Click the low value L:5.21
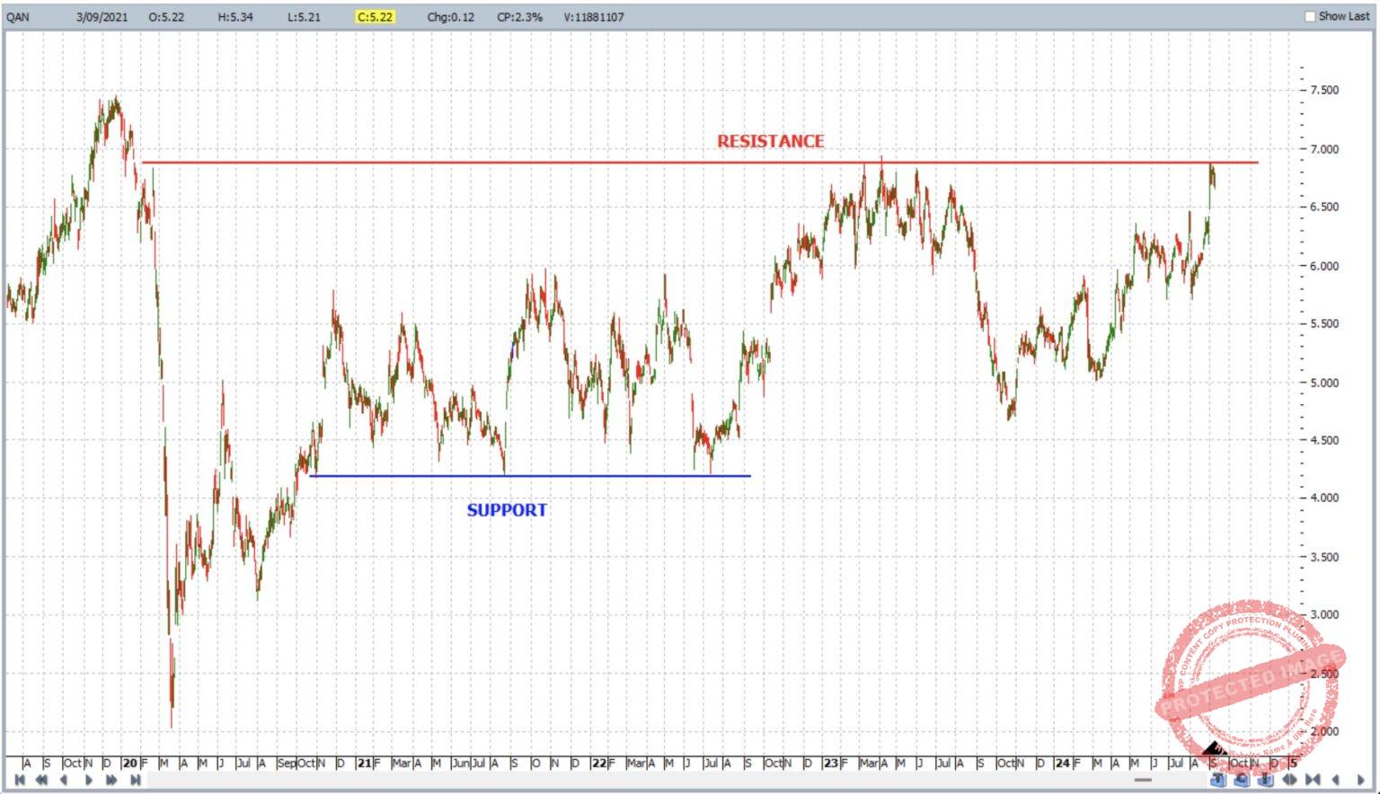 (304, 16)
